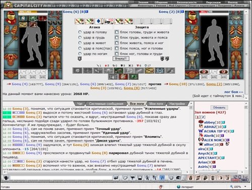Inspect right fighter's silver chest armor slot
Viewport: 252px width, 190px height.
tap(192, 60)
